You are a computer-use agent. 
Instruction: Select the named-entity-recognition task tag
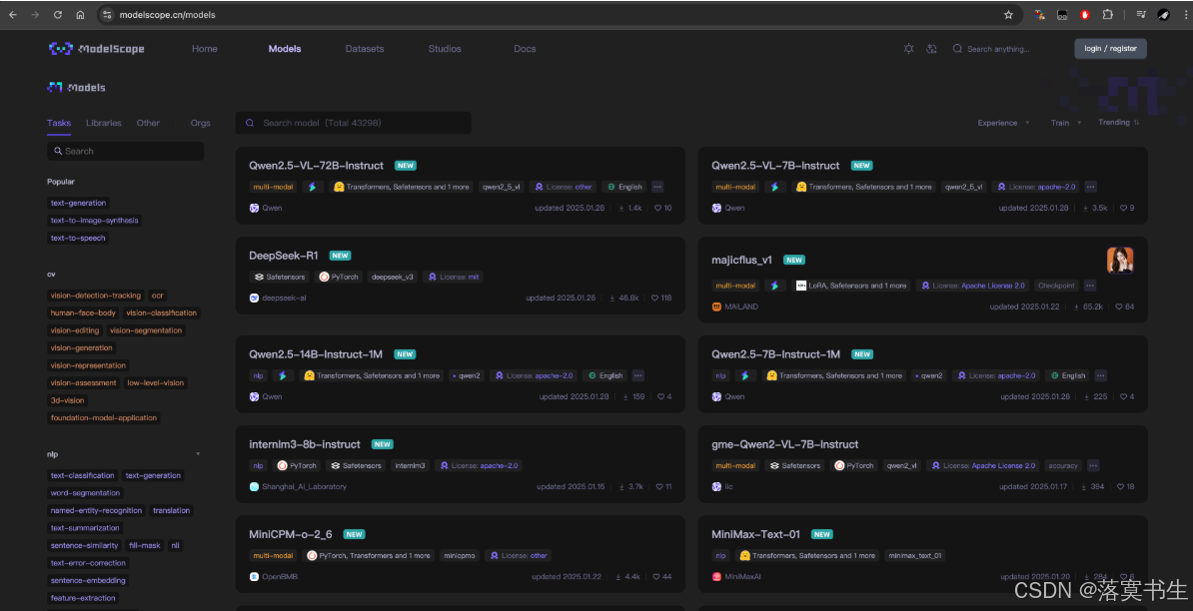tap(96, 511)
